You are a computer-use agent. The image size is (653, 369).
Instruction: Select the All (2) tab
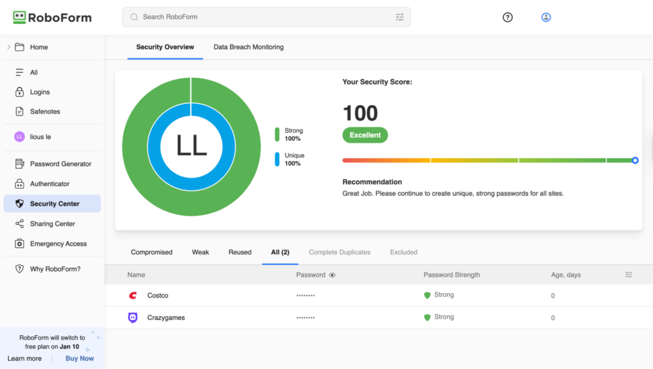[x=281, y=252]
